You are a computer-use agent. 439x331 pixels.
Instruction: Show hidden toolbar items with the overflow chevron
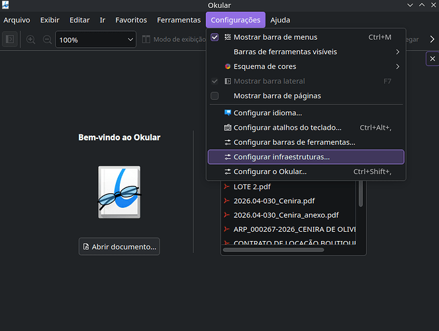click(432, 40)
